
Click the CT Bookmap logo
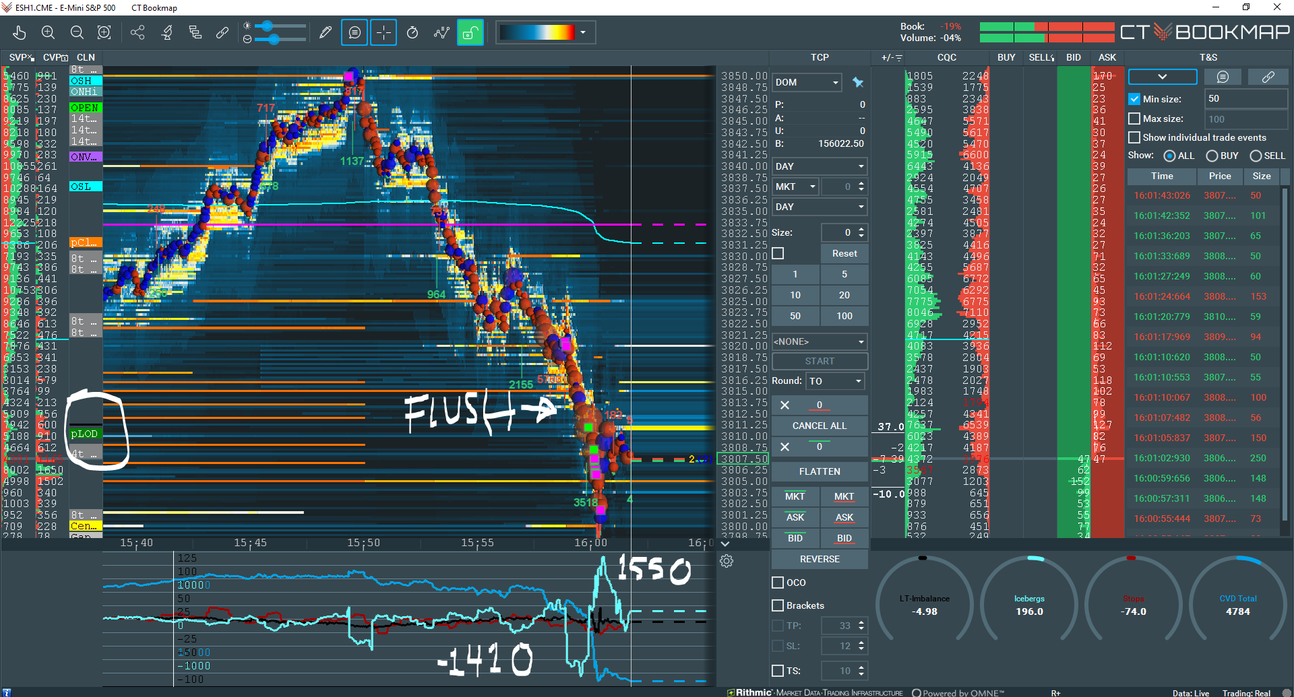[1204, 32]
